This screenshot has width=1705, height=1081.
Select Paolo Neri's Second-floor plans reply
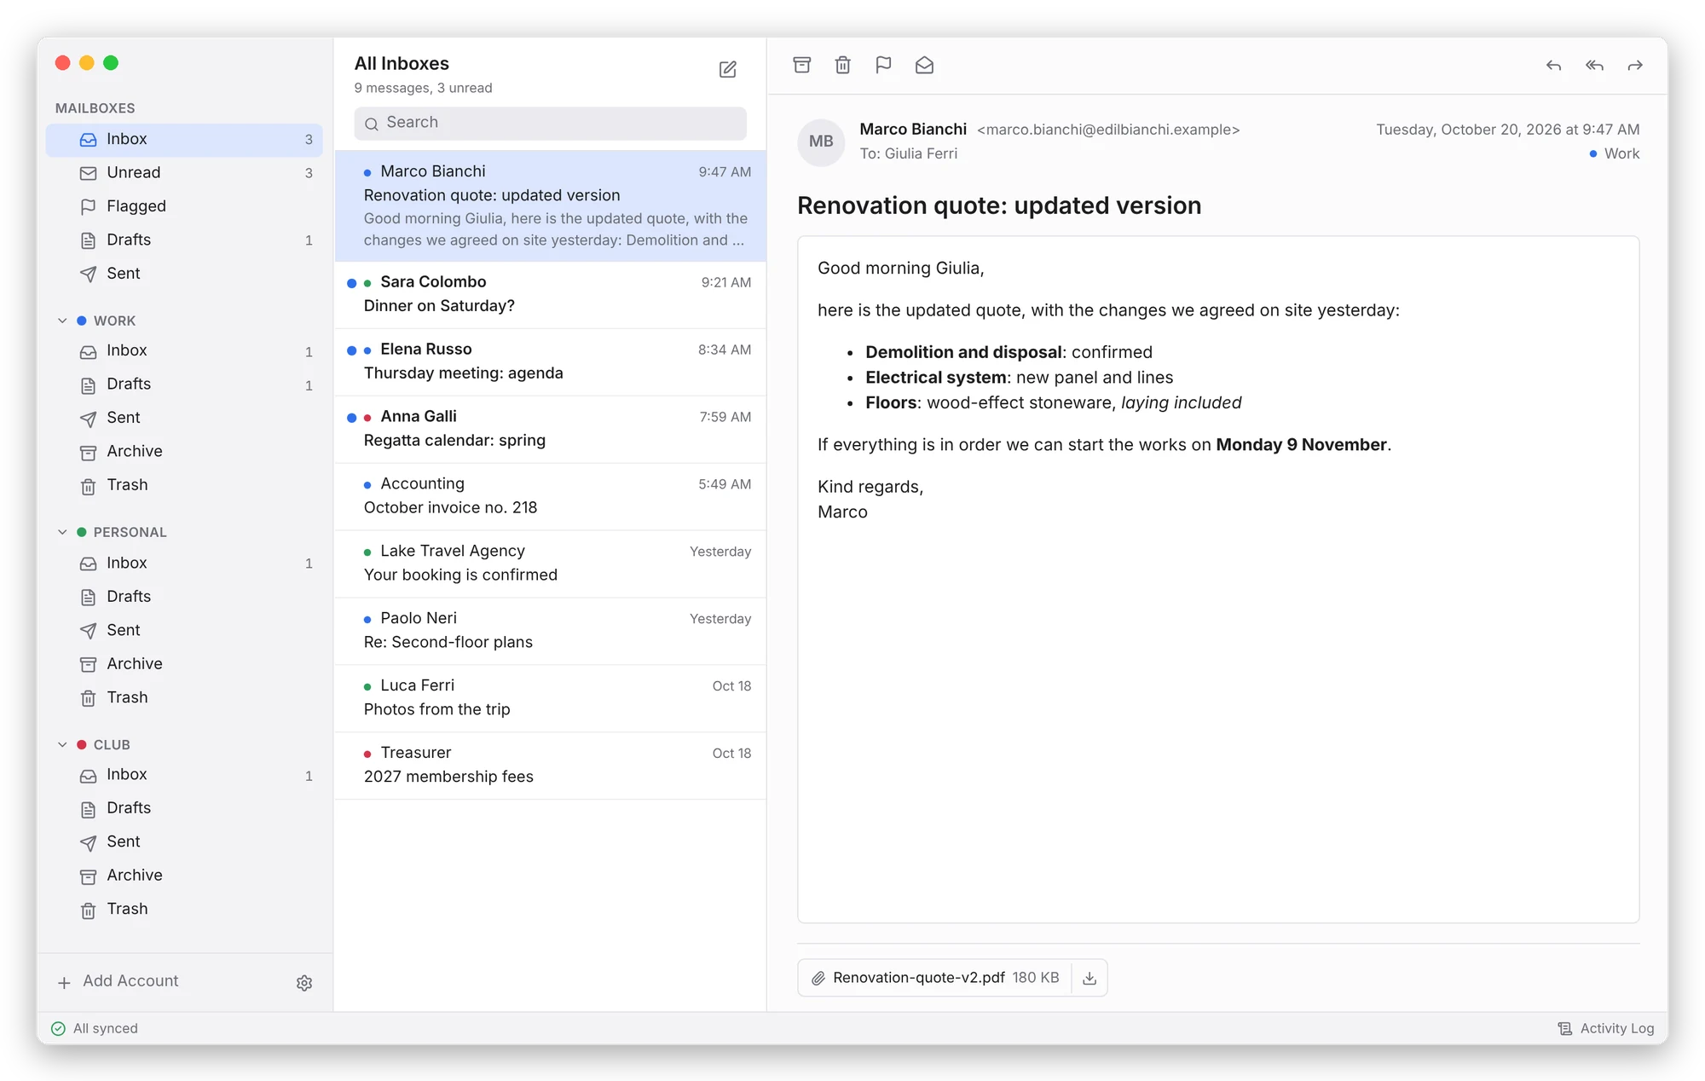click(550, 631)
